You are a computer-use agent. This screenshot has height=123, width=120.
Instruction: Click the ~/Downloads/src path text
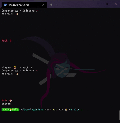pyautogui.click(x=32, y=110)
